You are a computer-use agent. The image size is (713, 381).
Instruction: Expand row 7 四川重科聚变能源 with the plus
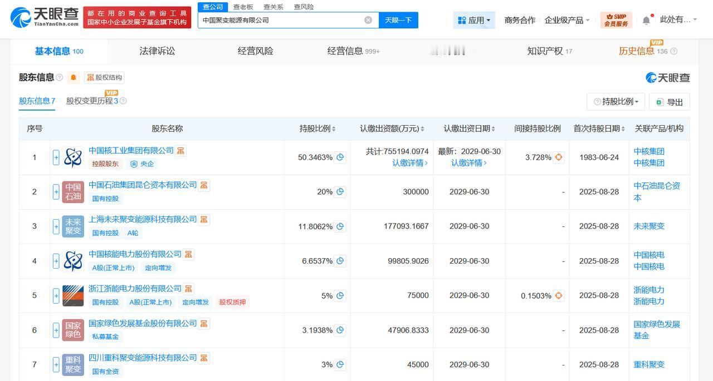[56, 364]
